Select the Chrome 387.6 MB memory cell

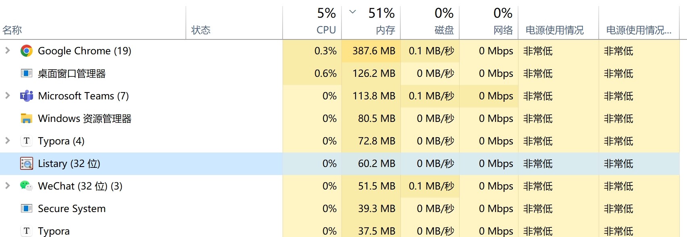click(x=371, y=51)
